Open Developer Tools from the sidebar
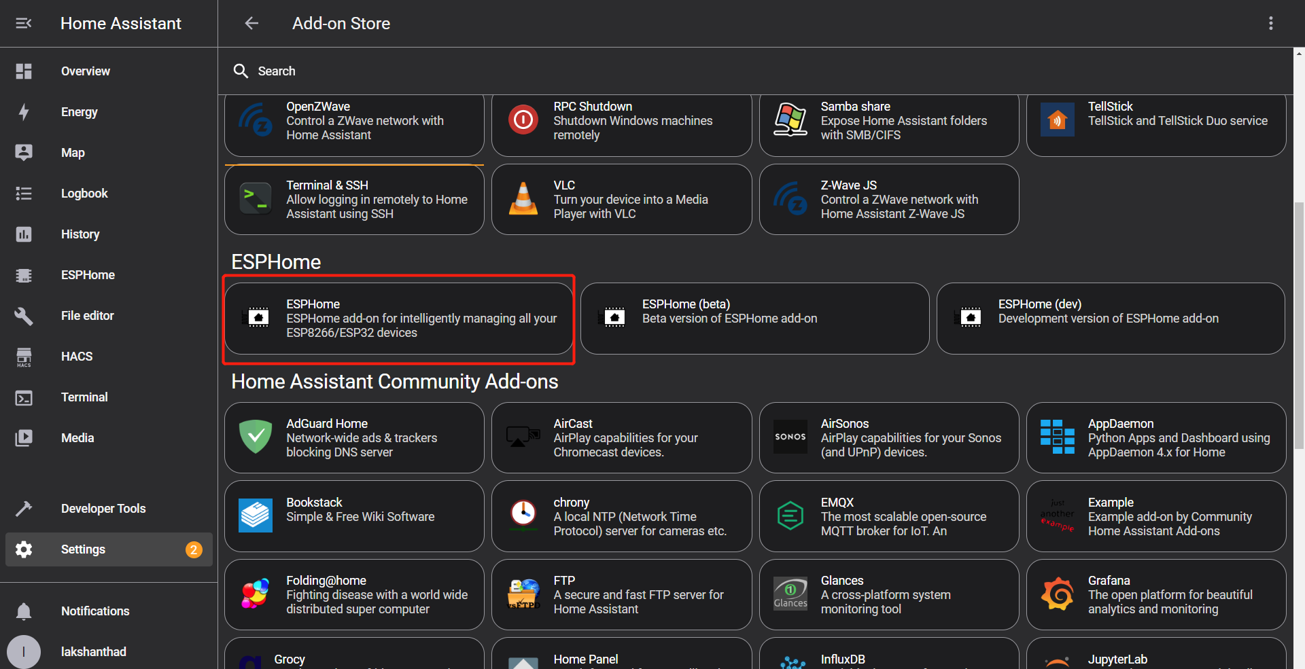 [x=109, y=509]
